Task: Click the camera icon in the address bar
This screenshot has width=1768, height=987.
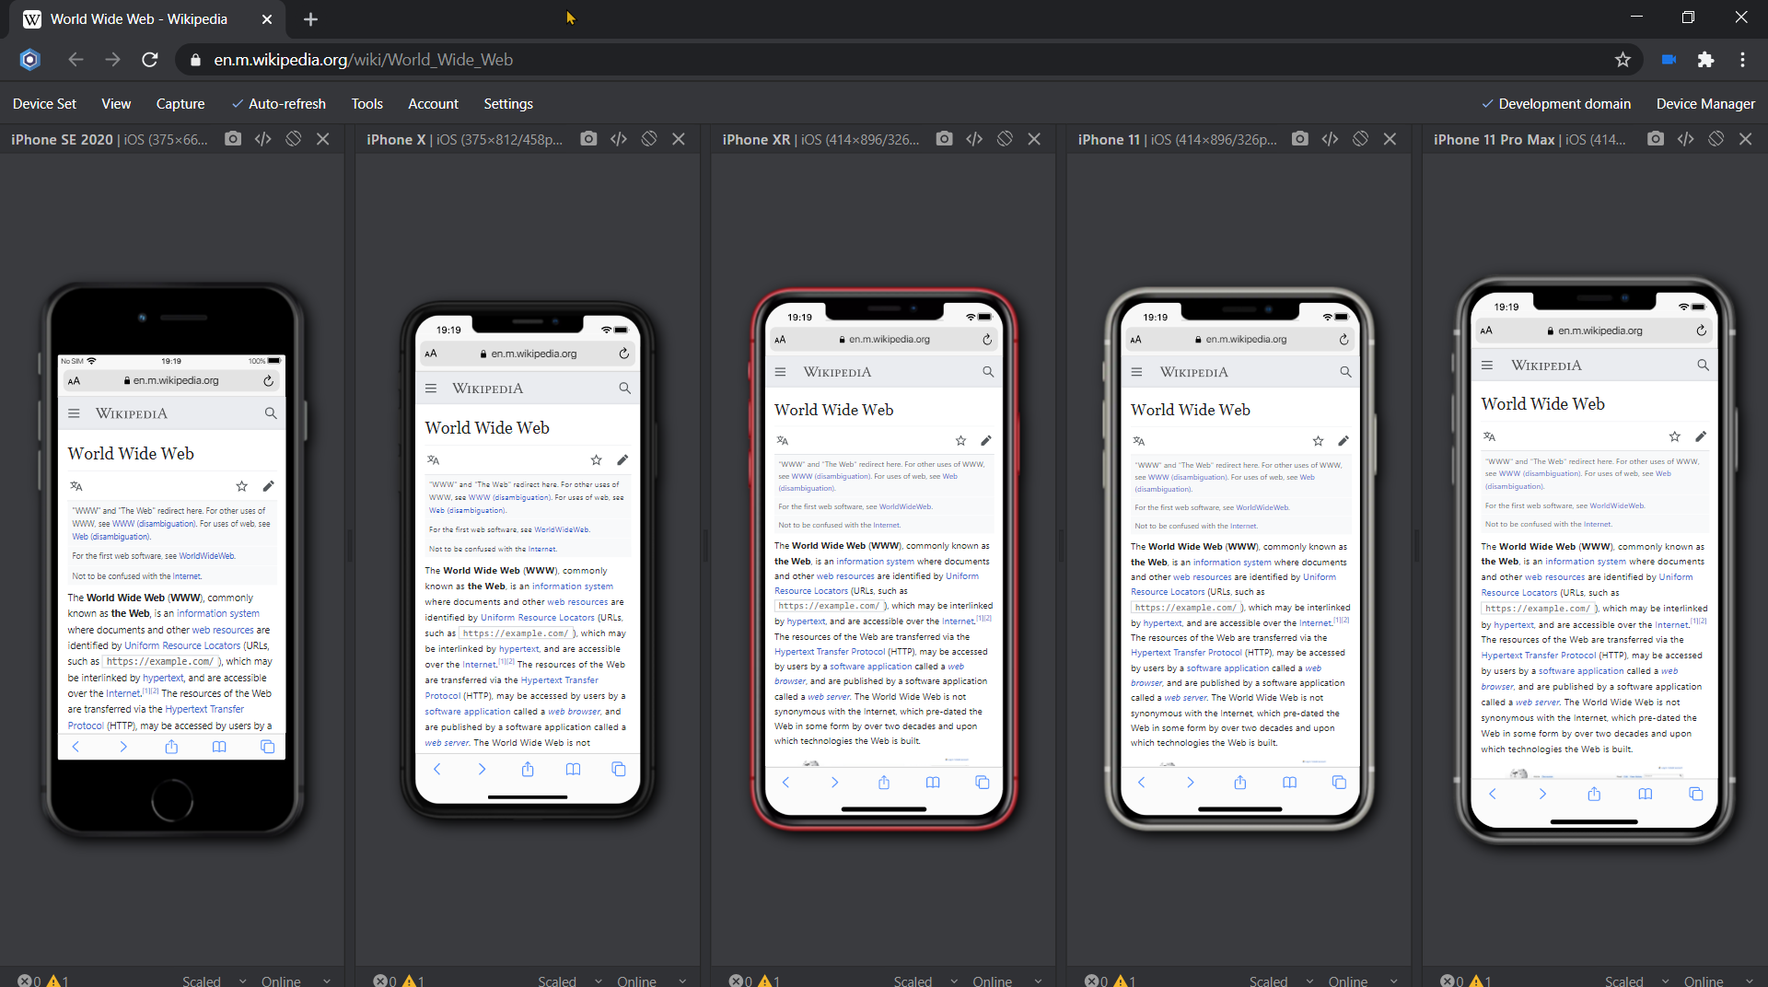Action: coord(1667,59)
